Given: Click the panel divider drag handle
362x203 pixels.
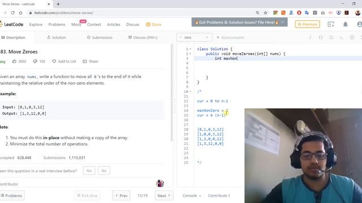Looking at the screenshot, I should [x=175, y=107].
